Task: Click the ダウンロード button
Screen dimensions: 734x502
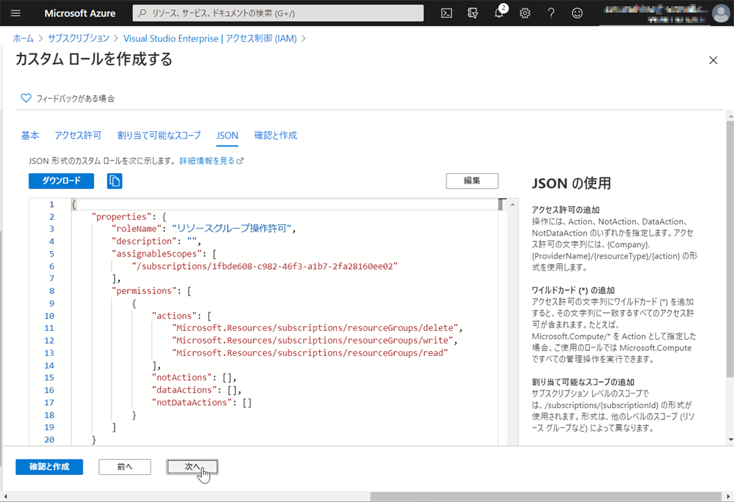Action: pos(61,181)
